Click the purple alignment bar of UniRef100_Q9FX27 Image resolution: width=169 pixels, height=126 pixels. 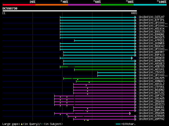95,96
